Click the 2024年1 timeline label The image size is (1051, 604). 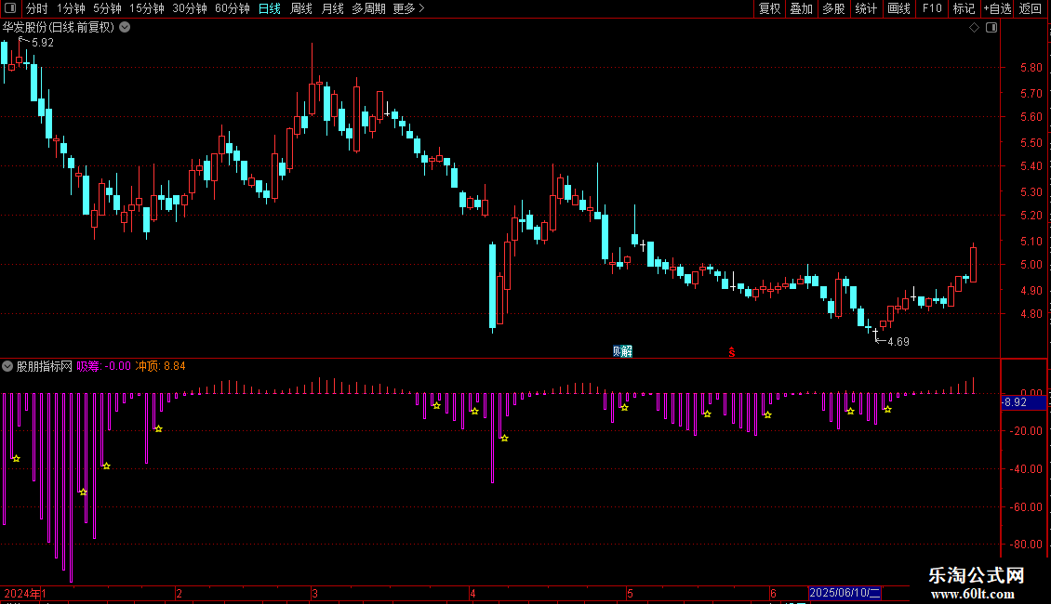[x=25, y=593]
